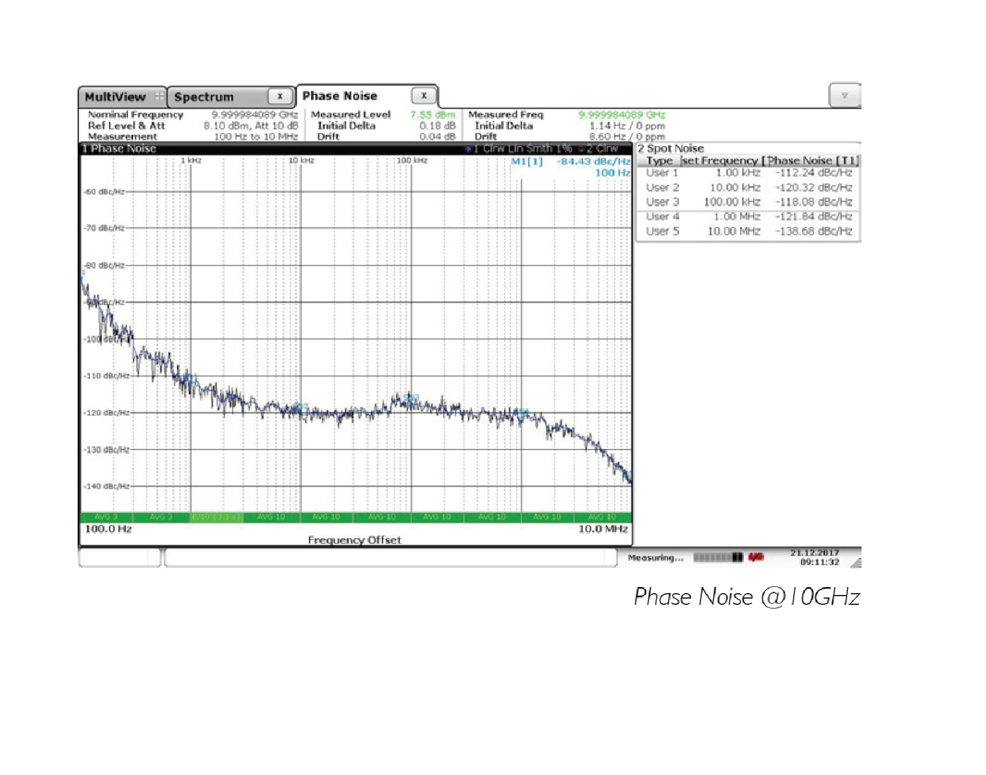Select the User 5 spot noise row
This screenshot has width=986, height=775.
coord(749,231)
